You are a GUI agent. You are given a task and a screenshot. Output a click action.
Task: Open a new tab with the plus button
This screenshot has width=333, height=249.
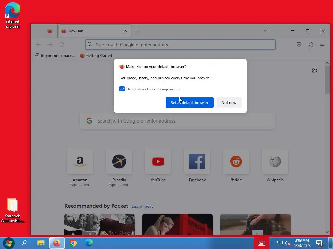point(138,31)
